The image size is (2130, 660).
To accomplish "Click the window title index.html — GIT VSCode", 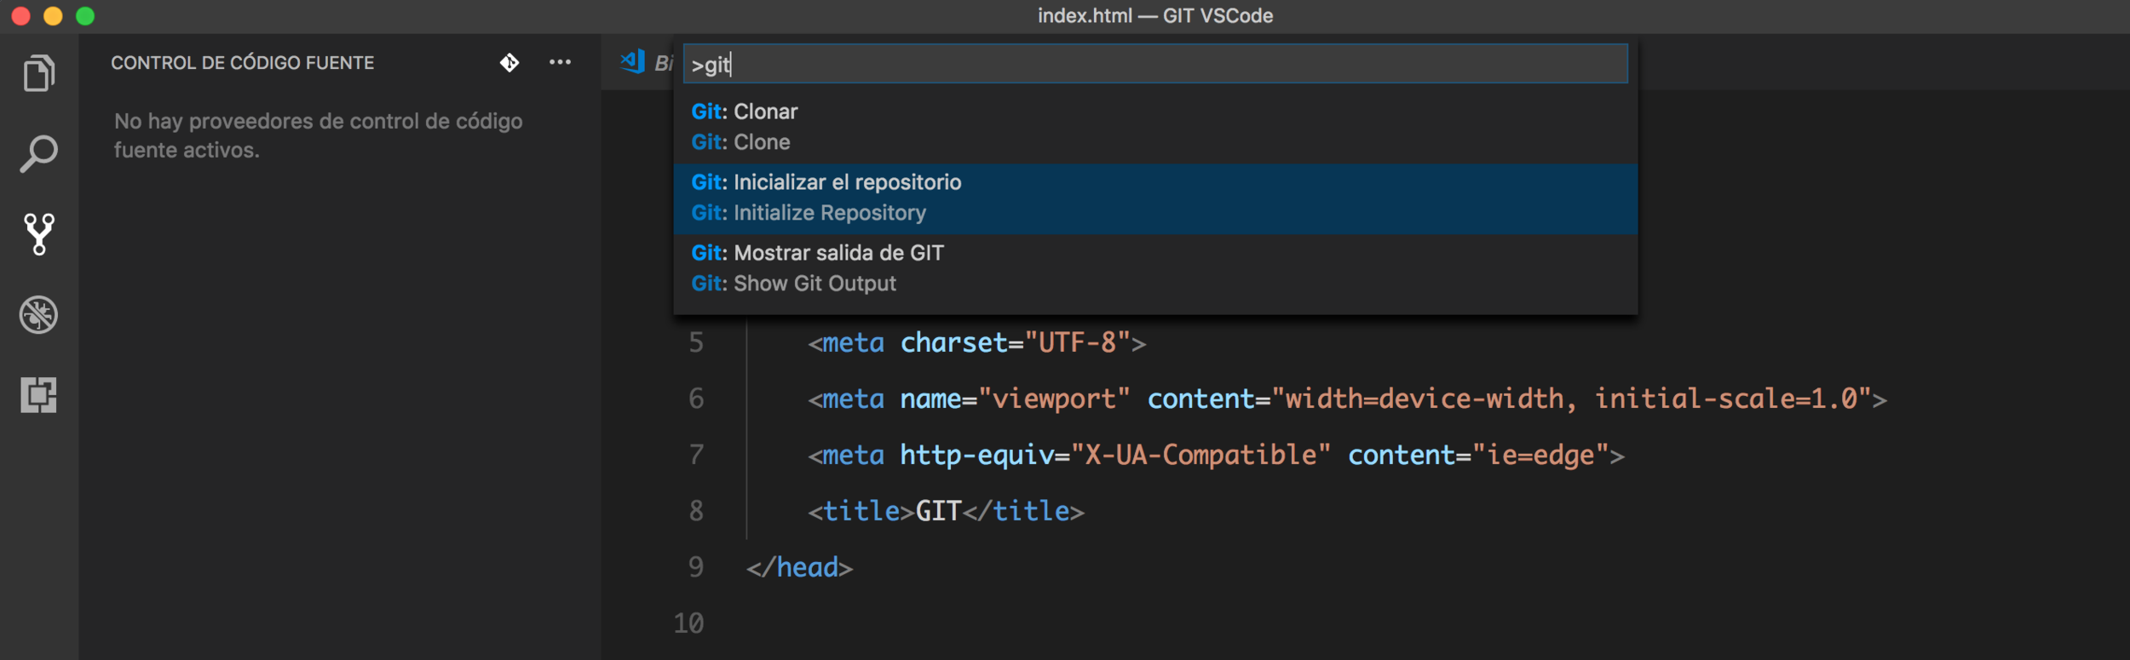I will point(1155,16).
